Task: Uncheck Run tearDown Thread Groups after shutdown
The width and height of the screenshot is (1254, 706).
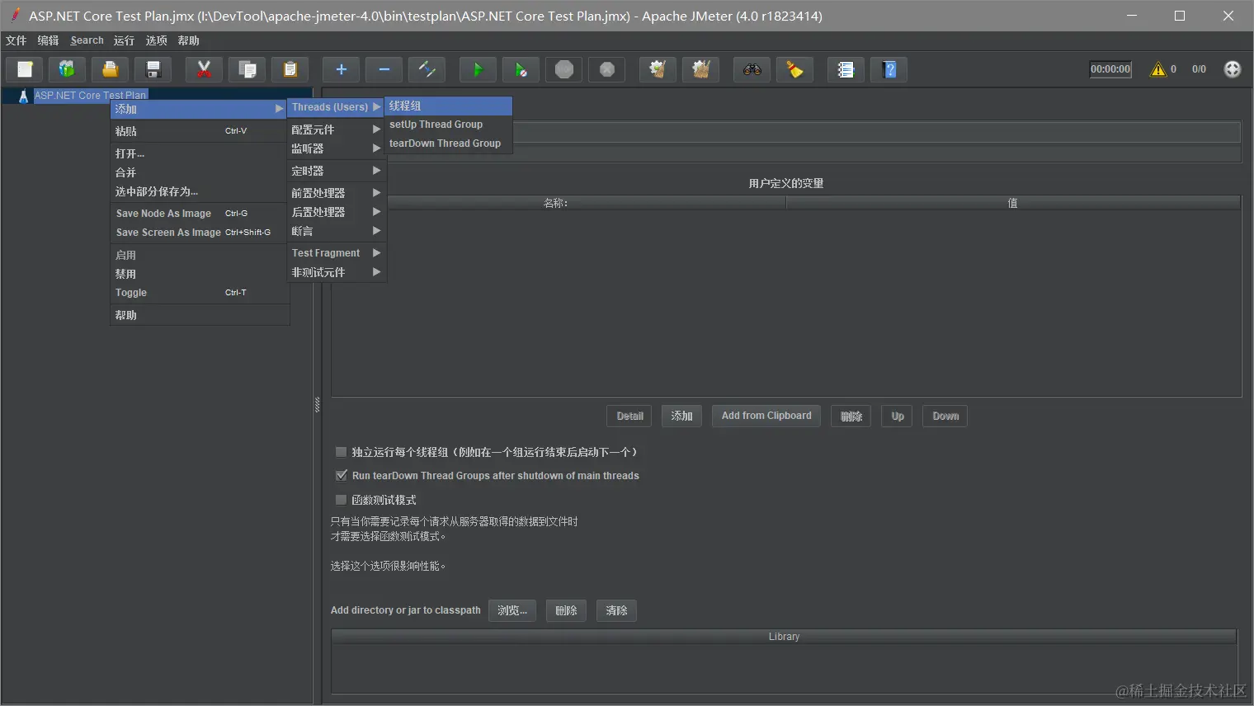Action: (341, 476)
